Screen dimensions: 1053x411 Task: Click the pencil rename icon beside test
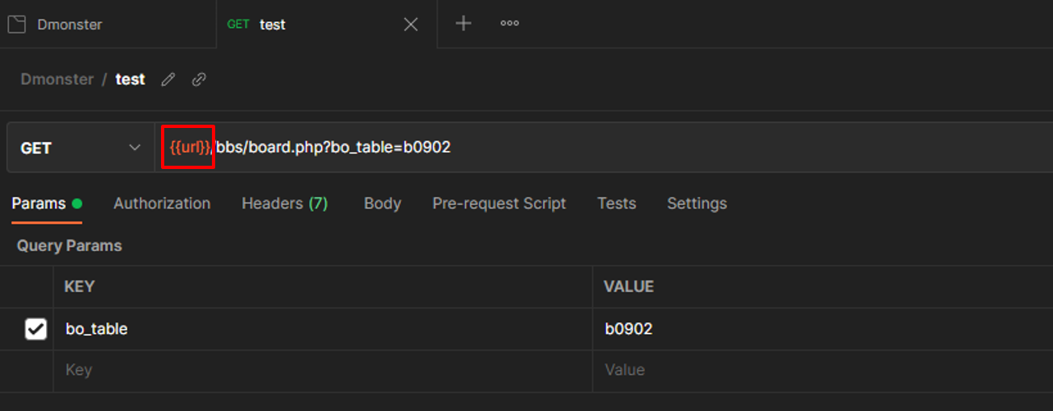pos(168,80)
